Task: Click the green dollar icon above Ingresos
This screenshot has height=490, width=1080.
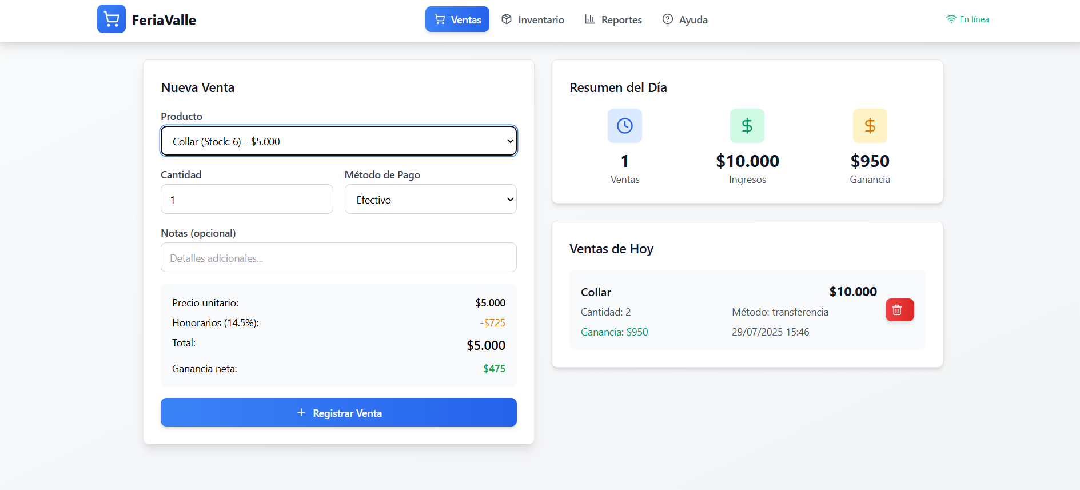Action: (747, 126)
